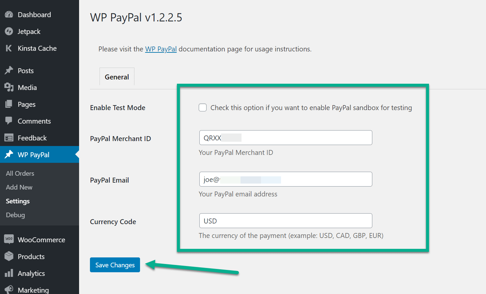Viewport: 486px width, 294px height.
Task: Open the Marketing section
Action: point(33,289)
